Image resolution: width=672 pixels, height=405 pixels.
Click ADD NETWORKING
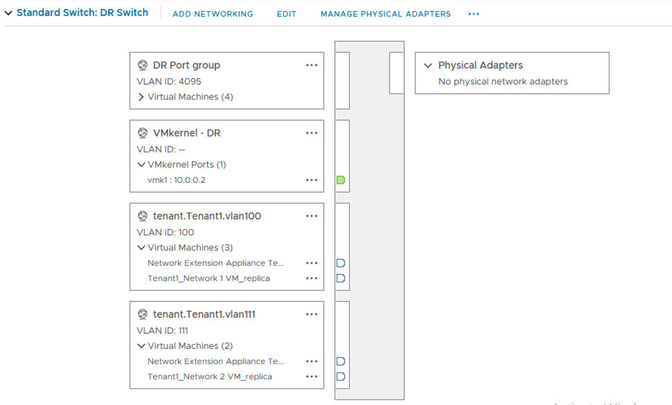pyautogui.click(x=213, y=14)
